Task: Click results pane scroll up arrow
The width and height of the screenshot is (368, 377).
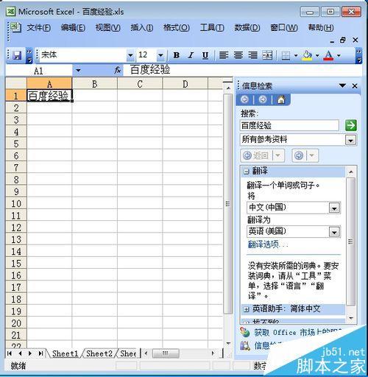Action: click(x=351, y=172)
